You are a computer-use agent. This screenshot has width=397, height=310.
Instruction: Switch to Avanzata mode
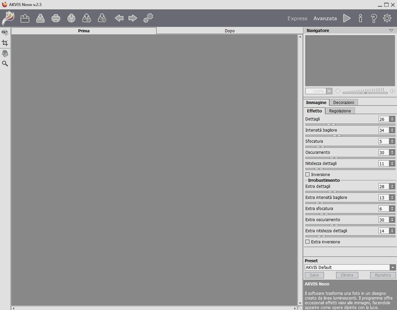tap(325, 19)
